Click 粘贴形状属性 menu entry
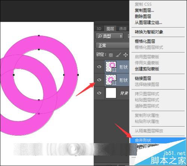187x166 pixels. 147,121
